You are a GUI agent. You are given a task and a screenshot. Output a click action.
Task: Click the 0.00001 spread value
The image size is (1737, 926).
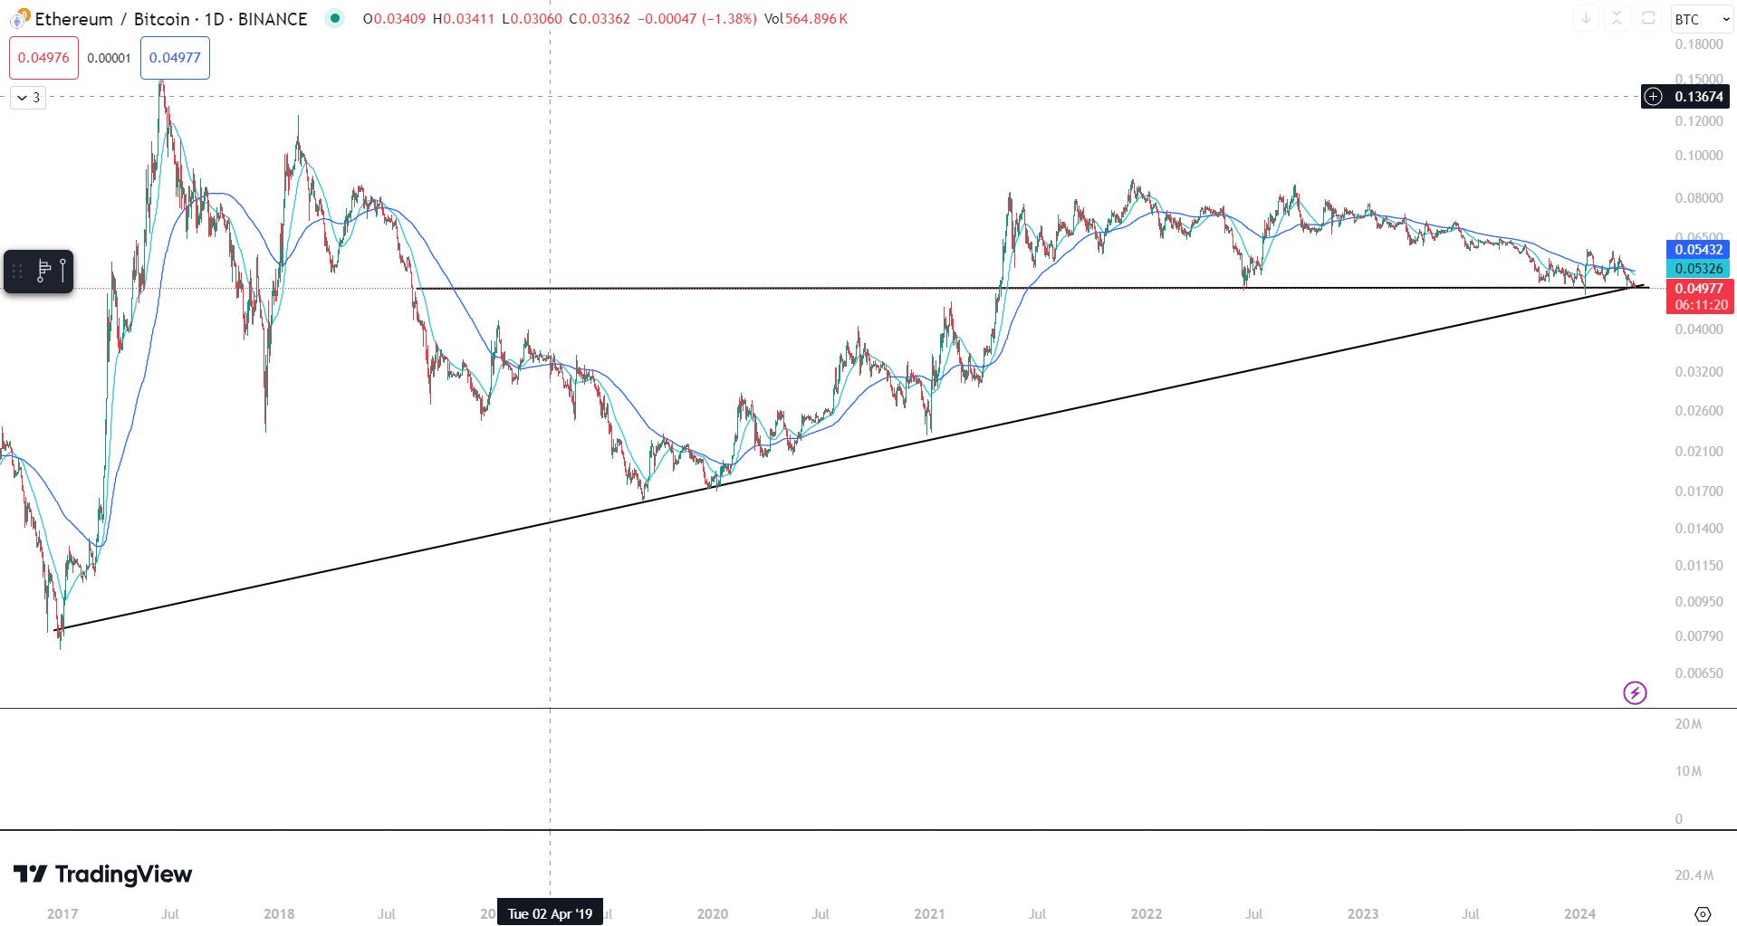point(110,58)
